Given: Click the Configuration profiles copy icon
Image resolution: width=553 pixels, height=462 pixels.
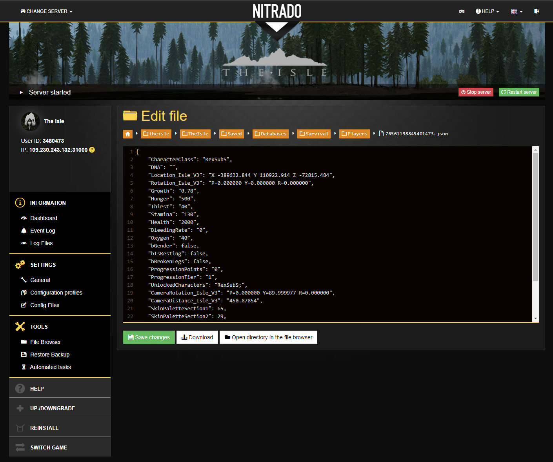Looking at the screenshot, I should pos(24,293).
